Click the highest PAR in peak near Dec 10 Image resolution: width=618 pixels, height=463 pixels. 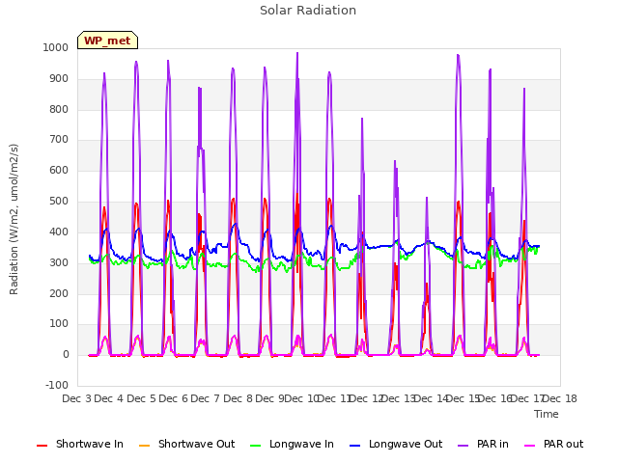[297, 53]
